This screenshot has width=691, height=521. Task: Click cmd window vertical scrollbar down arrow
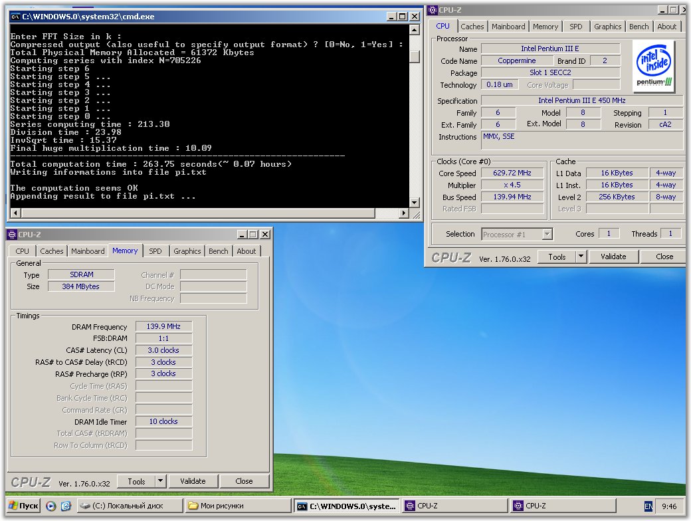coord(414,202)
